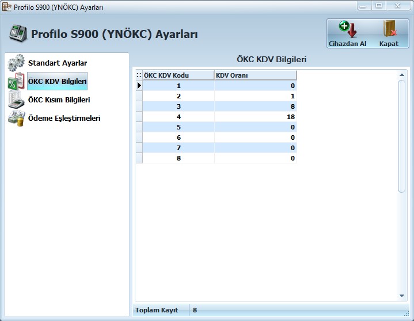The image size is (414, 321).
Task: Click the Standart Ayarlar gears icon
Action: pos(16,63)
